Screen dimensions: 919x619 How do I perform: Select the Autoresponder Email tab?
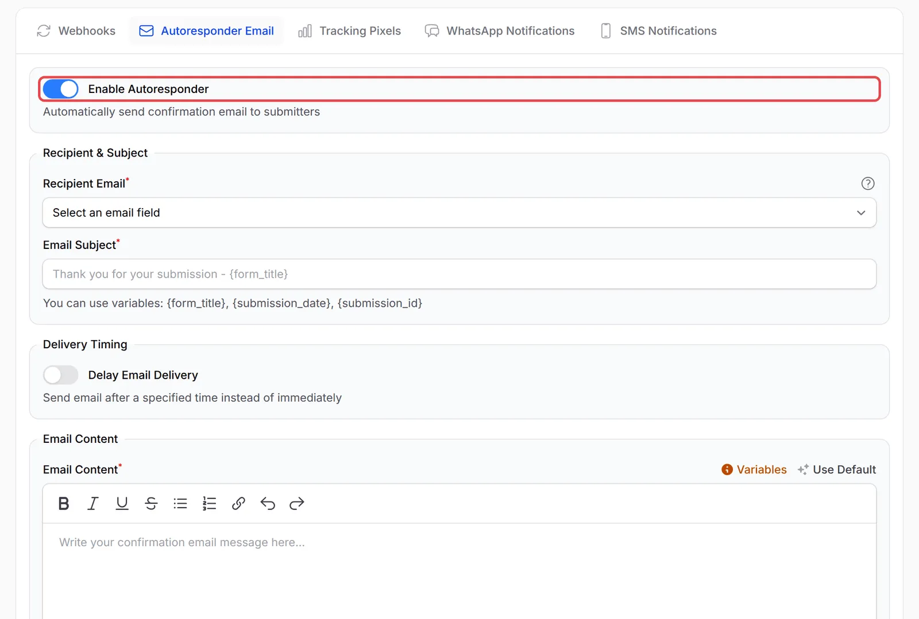click(x=207, y=31)
